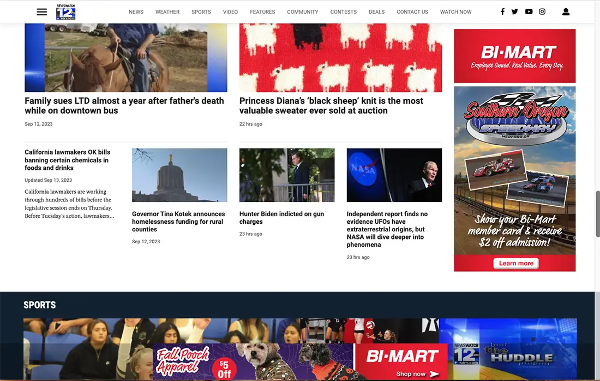Open the YouTube icon in header
600x381 pixels.
coord(529,11)
